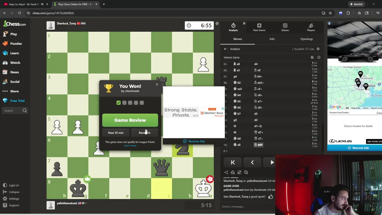Screen dimensions: 382x215
Task: Open the Play section in sidebar
Action: [10, 34]
